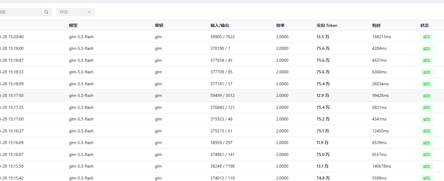444x181 pixels.
Task: Click the 12450ms duration cell
Action: click(381, 131)
